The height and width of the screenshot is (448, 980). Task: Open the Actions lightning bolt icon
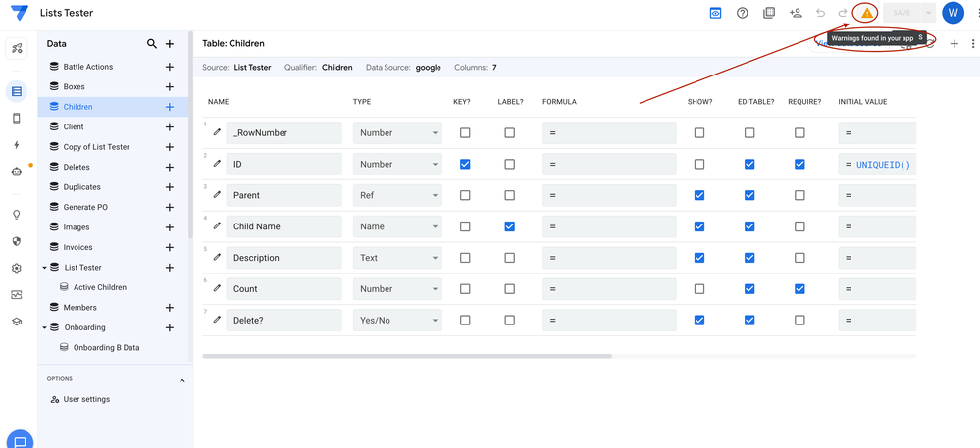point(17,145)
